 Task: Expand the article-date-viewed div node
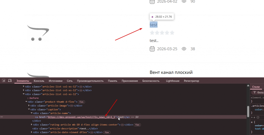coord(32,132)
